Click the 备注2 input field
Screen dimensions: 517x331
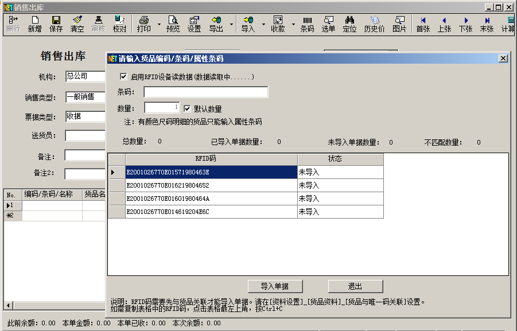pyautogui.click(x=85, y=174)
